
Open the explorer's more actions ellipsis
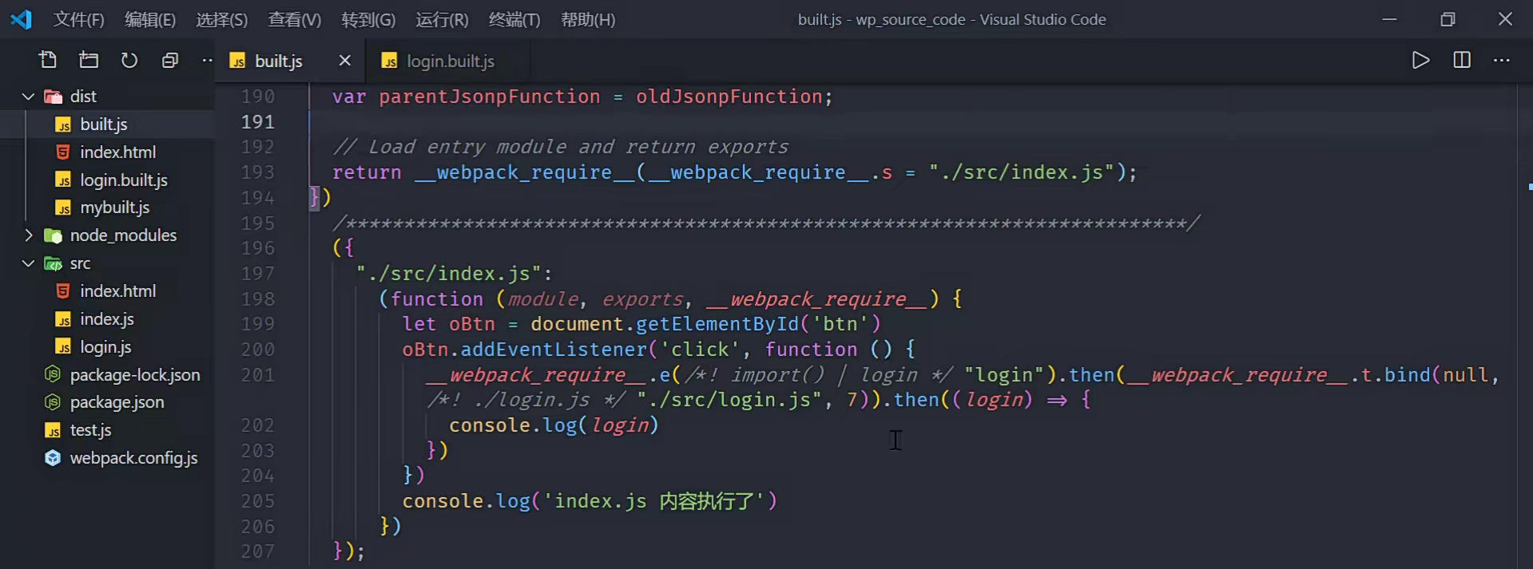point(207,60)
